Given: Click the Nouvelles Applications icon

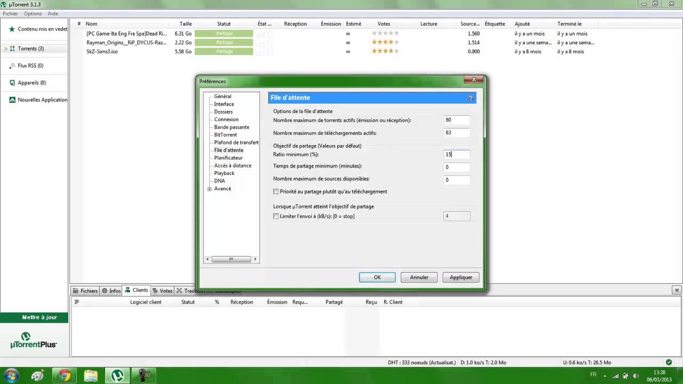Looking at the screenshot, I should click(12, 100).
